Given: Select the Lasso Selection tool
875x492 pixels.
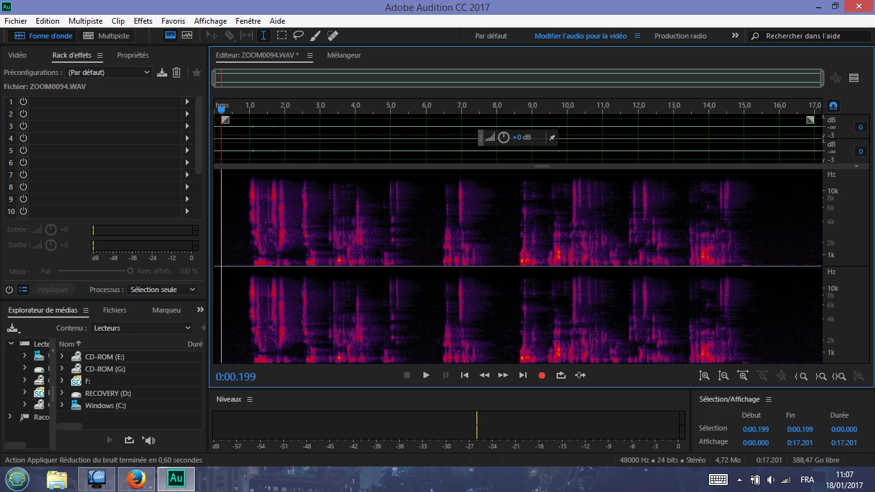Looking at the screenshot, I should pyautogui.click(x=298, y=36).
